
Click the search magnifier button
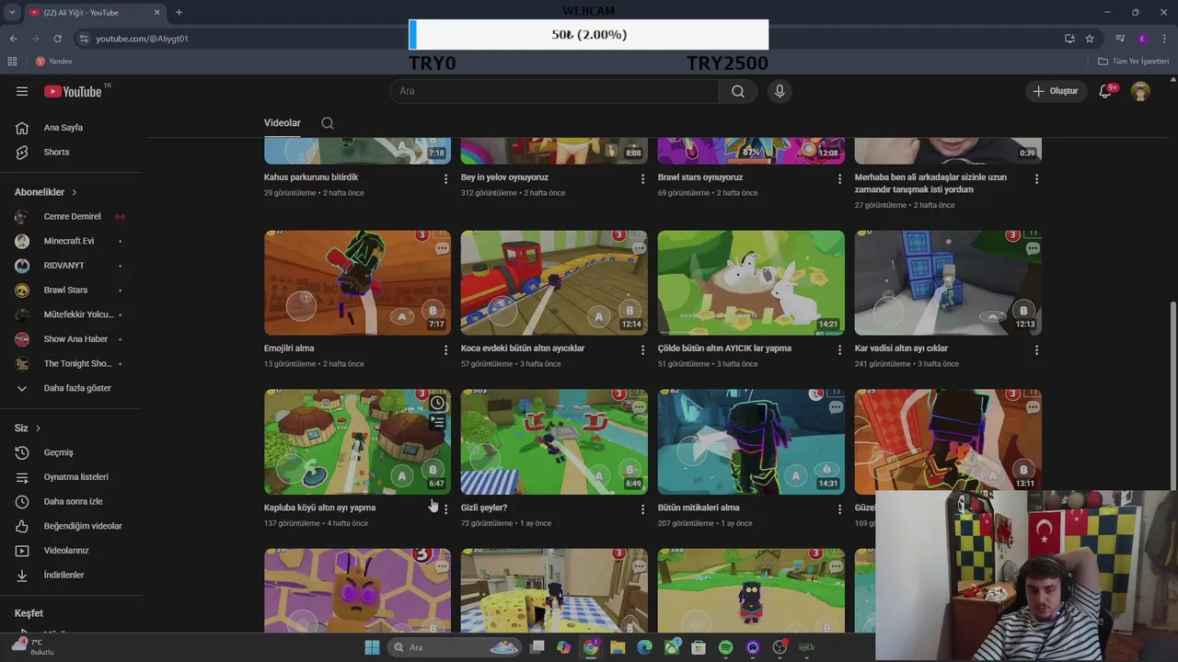click(x=738, y=91)
